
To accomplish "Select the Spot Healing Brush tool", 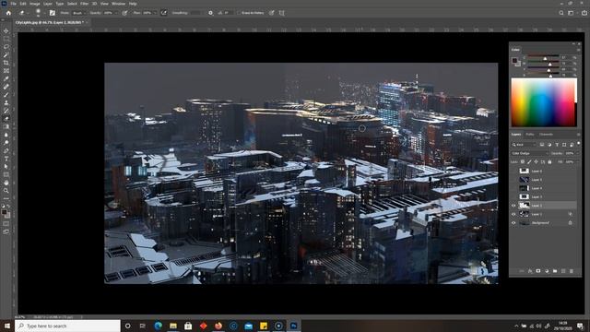I will (x=6, y=87).
